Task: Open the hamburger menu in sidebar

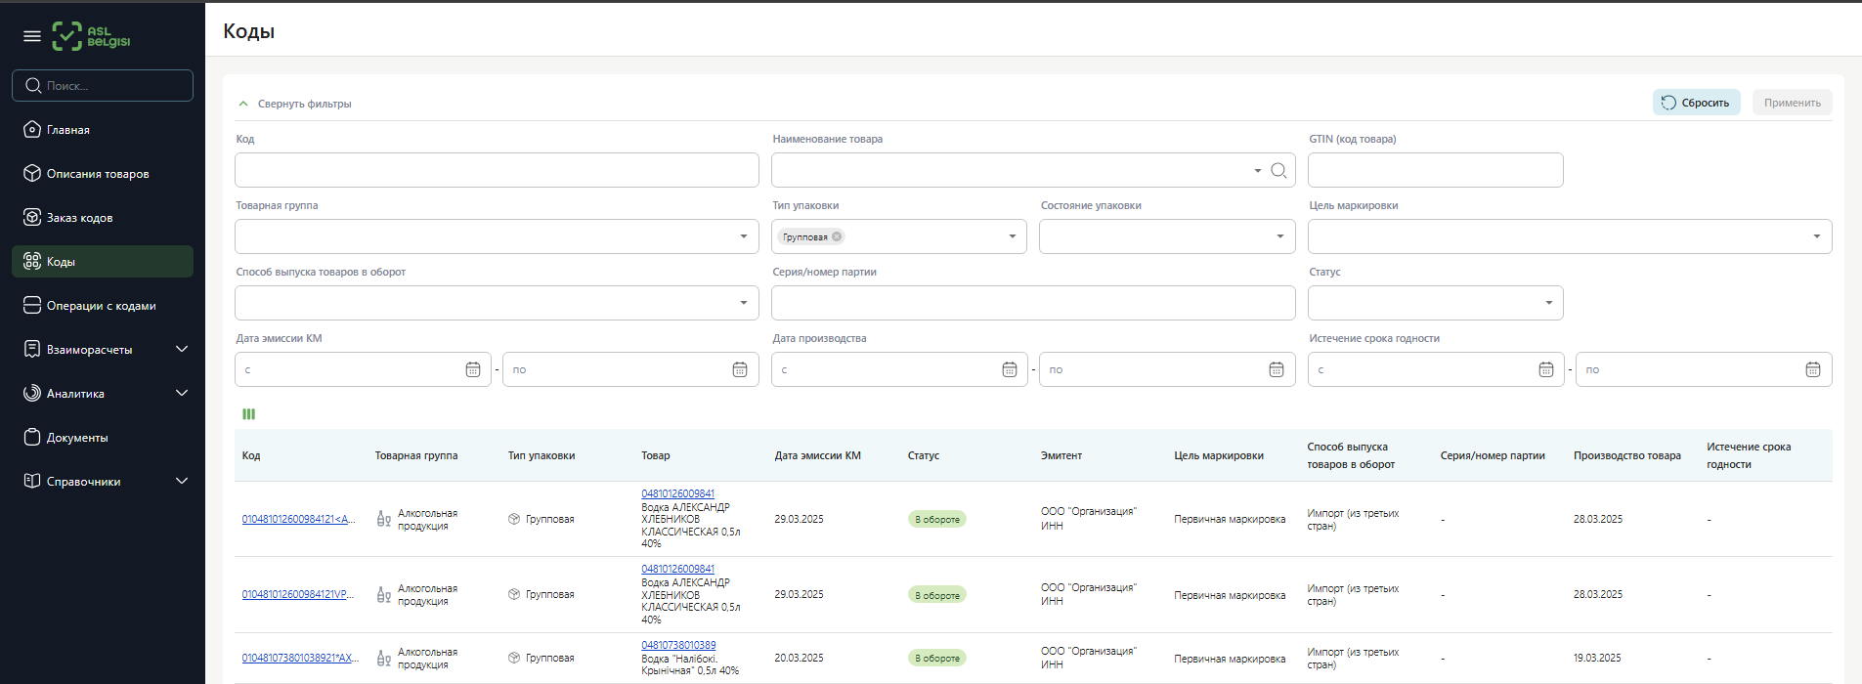Action: point(32,36)
